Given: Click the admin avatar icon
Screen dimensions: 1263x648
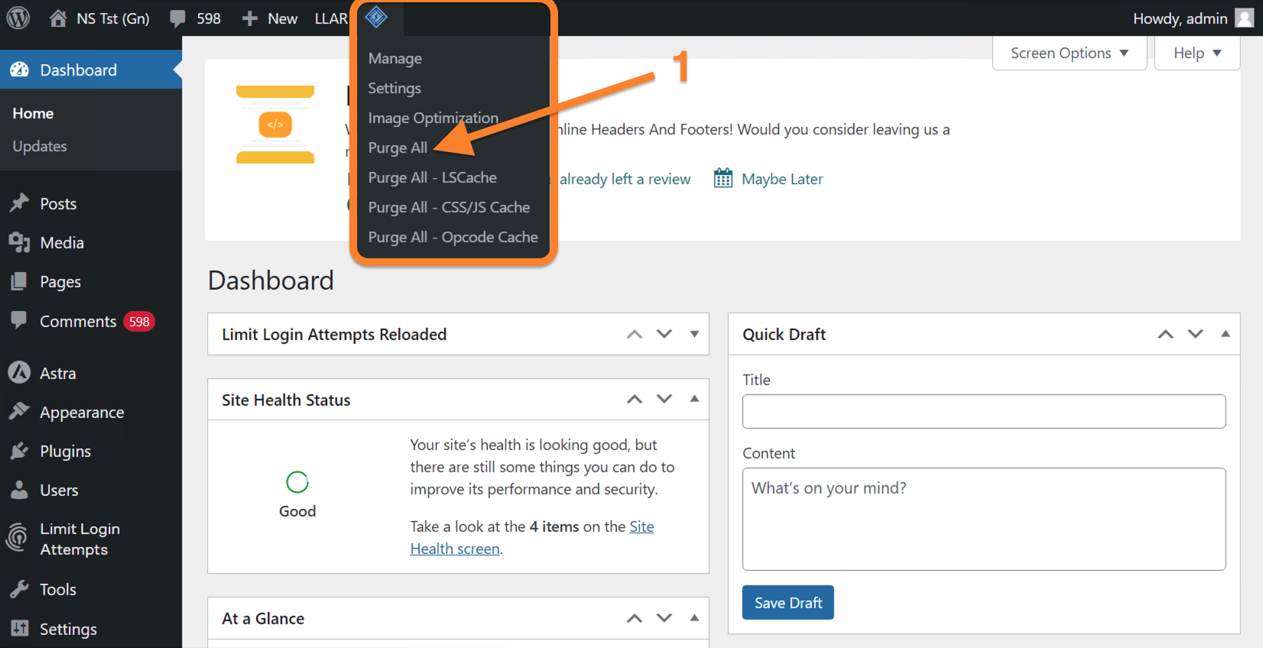Looking at the screenshot, I should click(x=1245, y=18).
